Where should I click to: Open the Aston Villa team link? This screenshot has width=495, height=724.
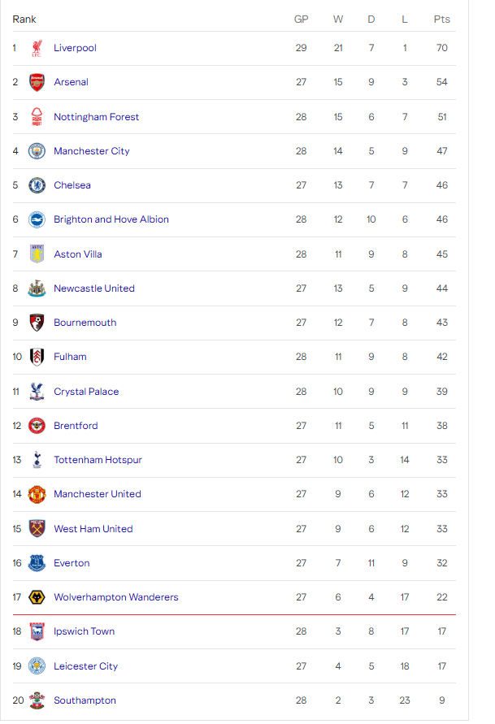(78, 254)
